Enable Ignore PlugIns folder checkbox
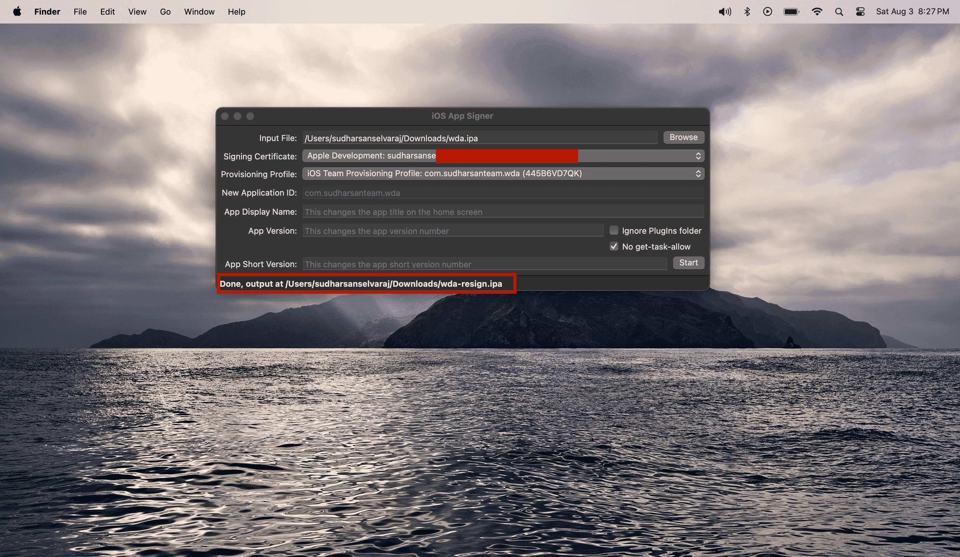This screenshot has height=557, width=960. (613, 231)
